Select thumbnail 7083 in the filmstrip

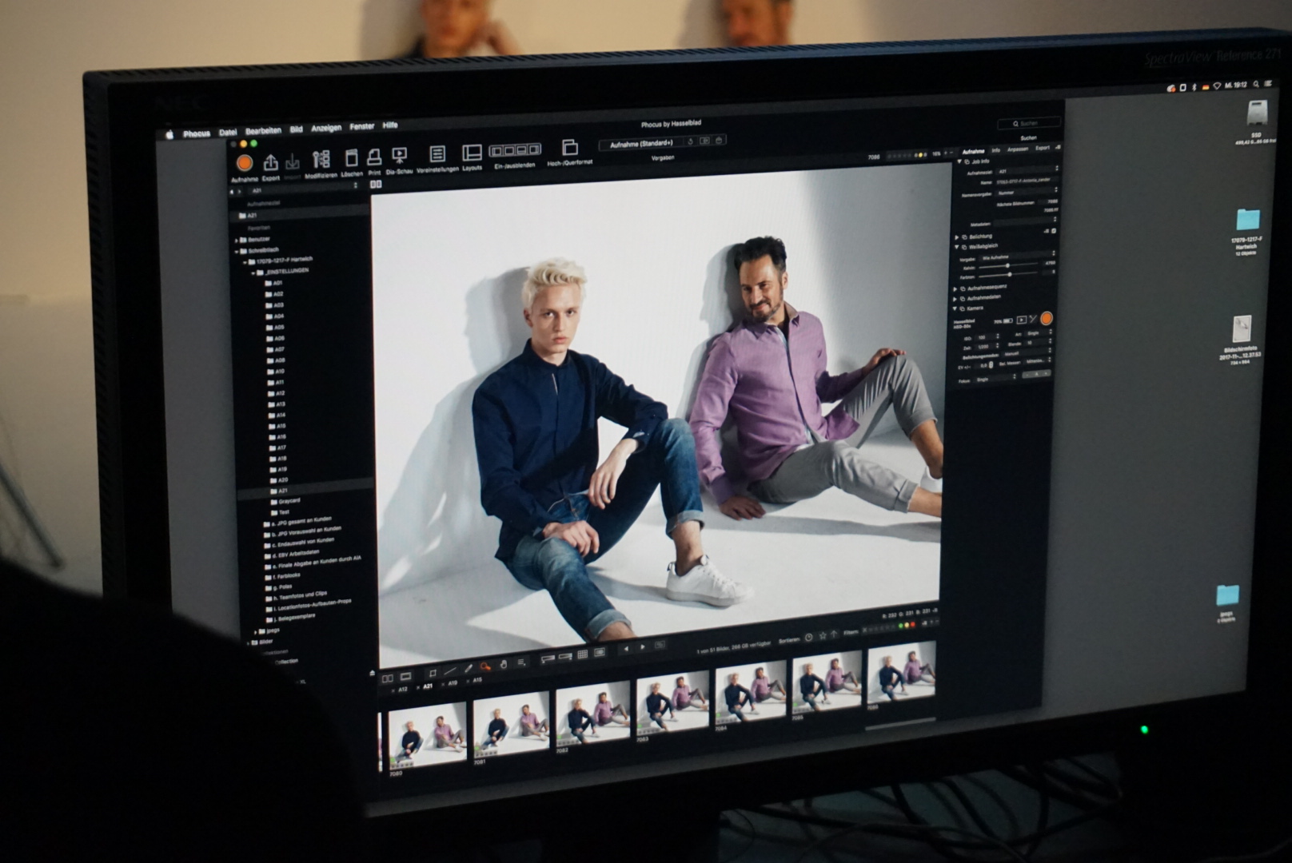click(x=672, y=701)
